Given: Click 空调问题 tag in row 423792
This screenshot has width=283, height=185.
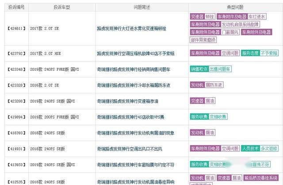Looking at the screenshot, I should pos(230,53).
